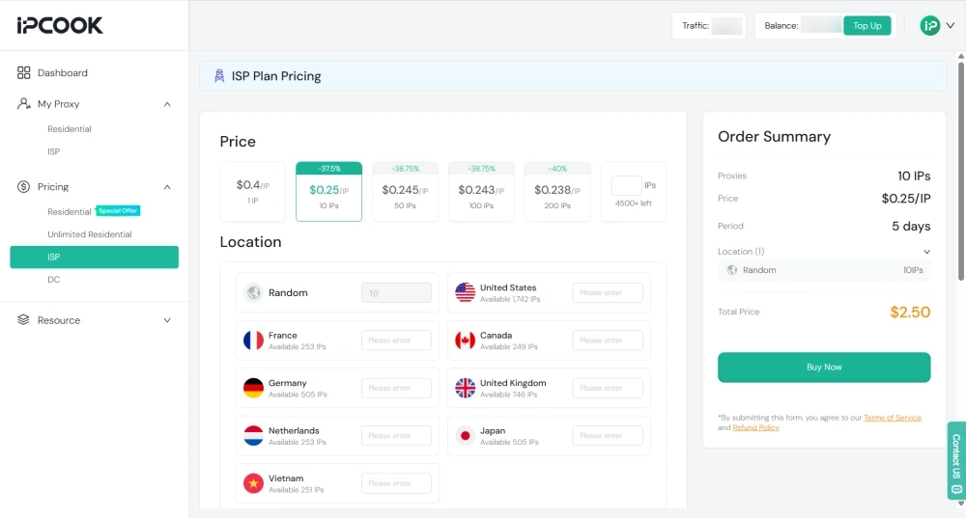This screenshot has width=966, height=518.
Task: Open DC pricing in the sidebar
Action: (53, 280)
